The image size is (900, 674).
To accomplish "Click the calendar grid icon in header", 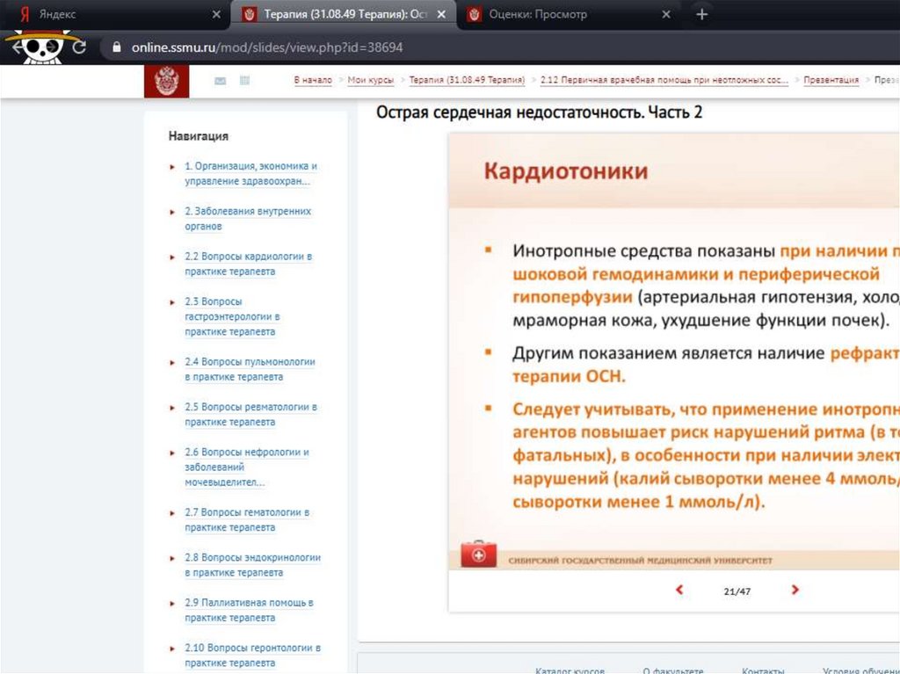I will 245,81.
